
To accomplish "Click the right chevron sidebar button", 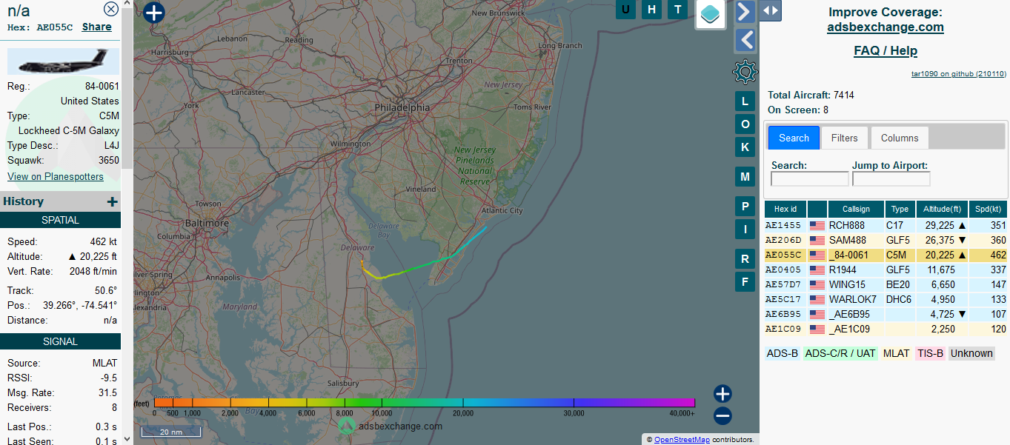I will point(745,11).
